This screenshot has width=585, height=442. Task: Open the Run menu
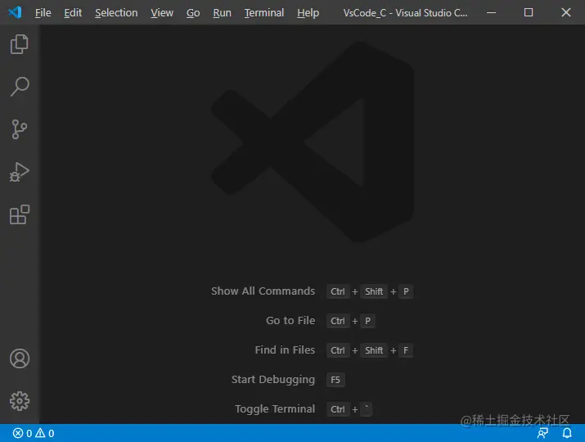click(222, 13)
